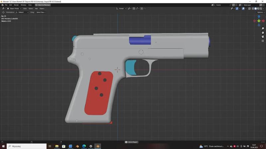Click the new scene button
Viewport: 266px width, 149px height.
pos(233,5)
